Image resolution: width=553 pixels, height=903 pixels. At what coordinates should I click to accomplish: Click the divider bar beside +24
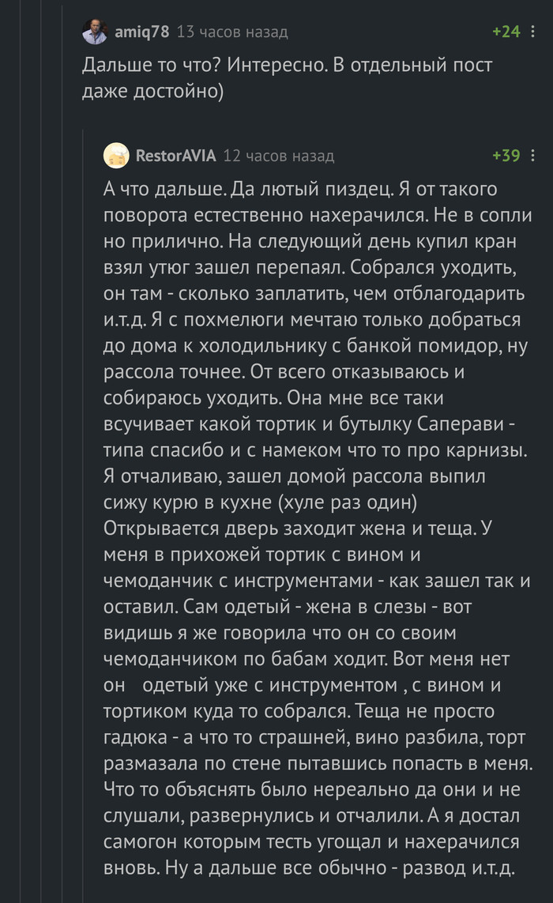click(532, 32)
